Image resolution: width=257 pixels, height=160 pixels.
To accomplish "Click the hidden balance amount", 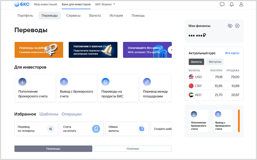I will (x=197, y=35).
